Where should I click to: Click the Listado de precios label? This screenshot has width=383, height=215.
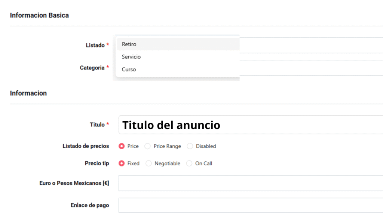(x=86, y=146)
